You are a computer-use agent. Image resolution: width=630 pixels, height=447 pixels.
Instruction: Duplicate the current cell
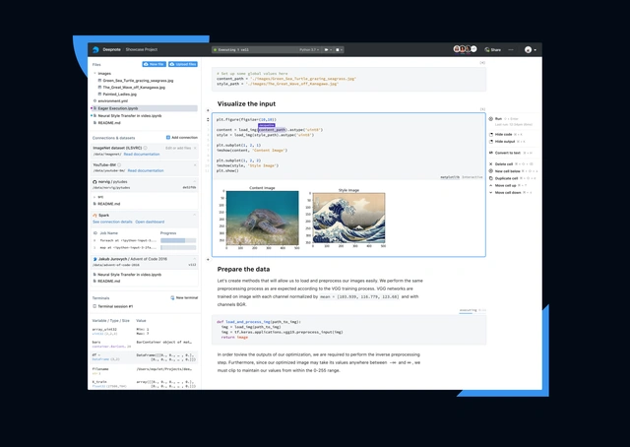[x=507, y=178]
